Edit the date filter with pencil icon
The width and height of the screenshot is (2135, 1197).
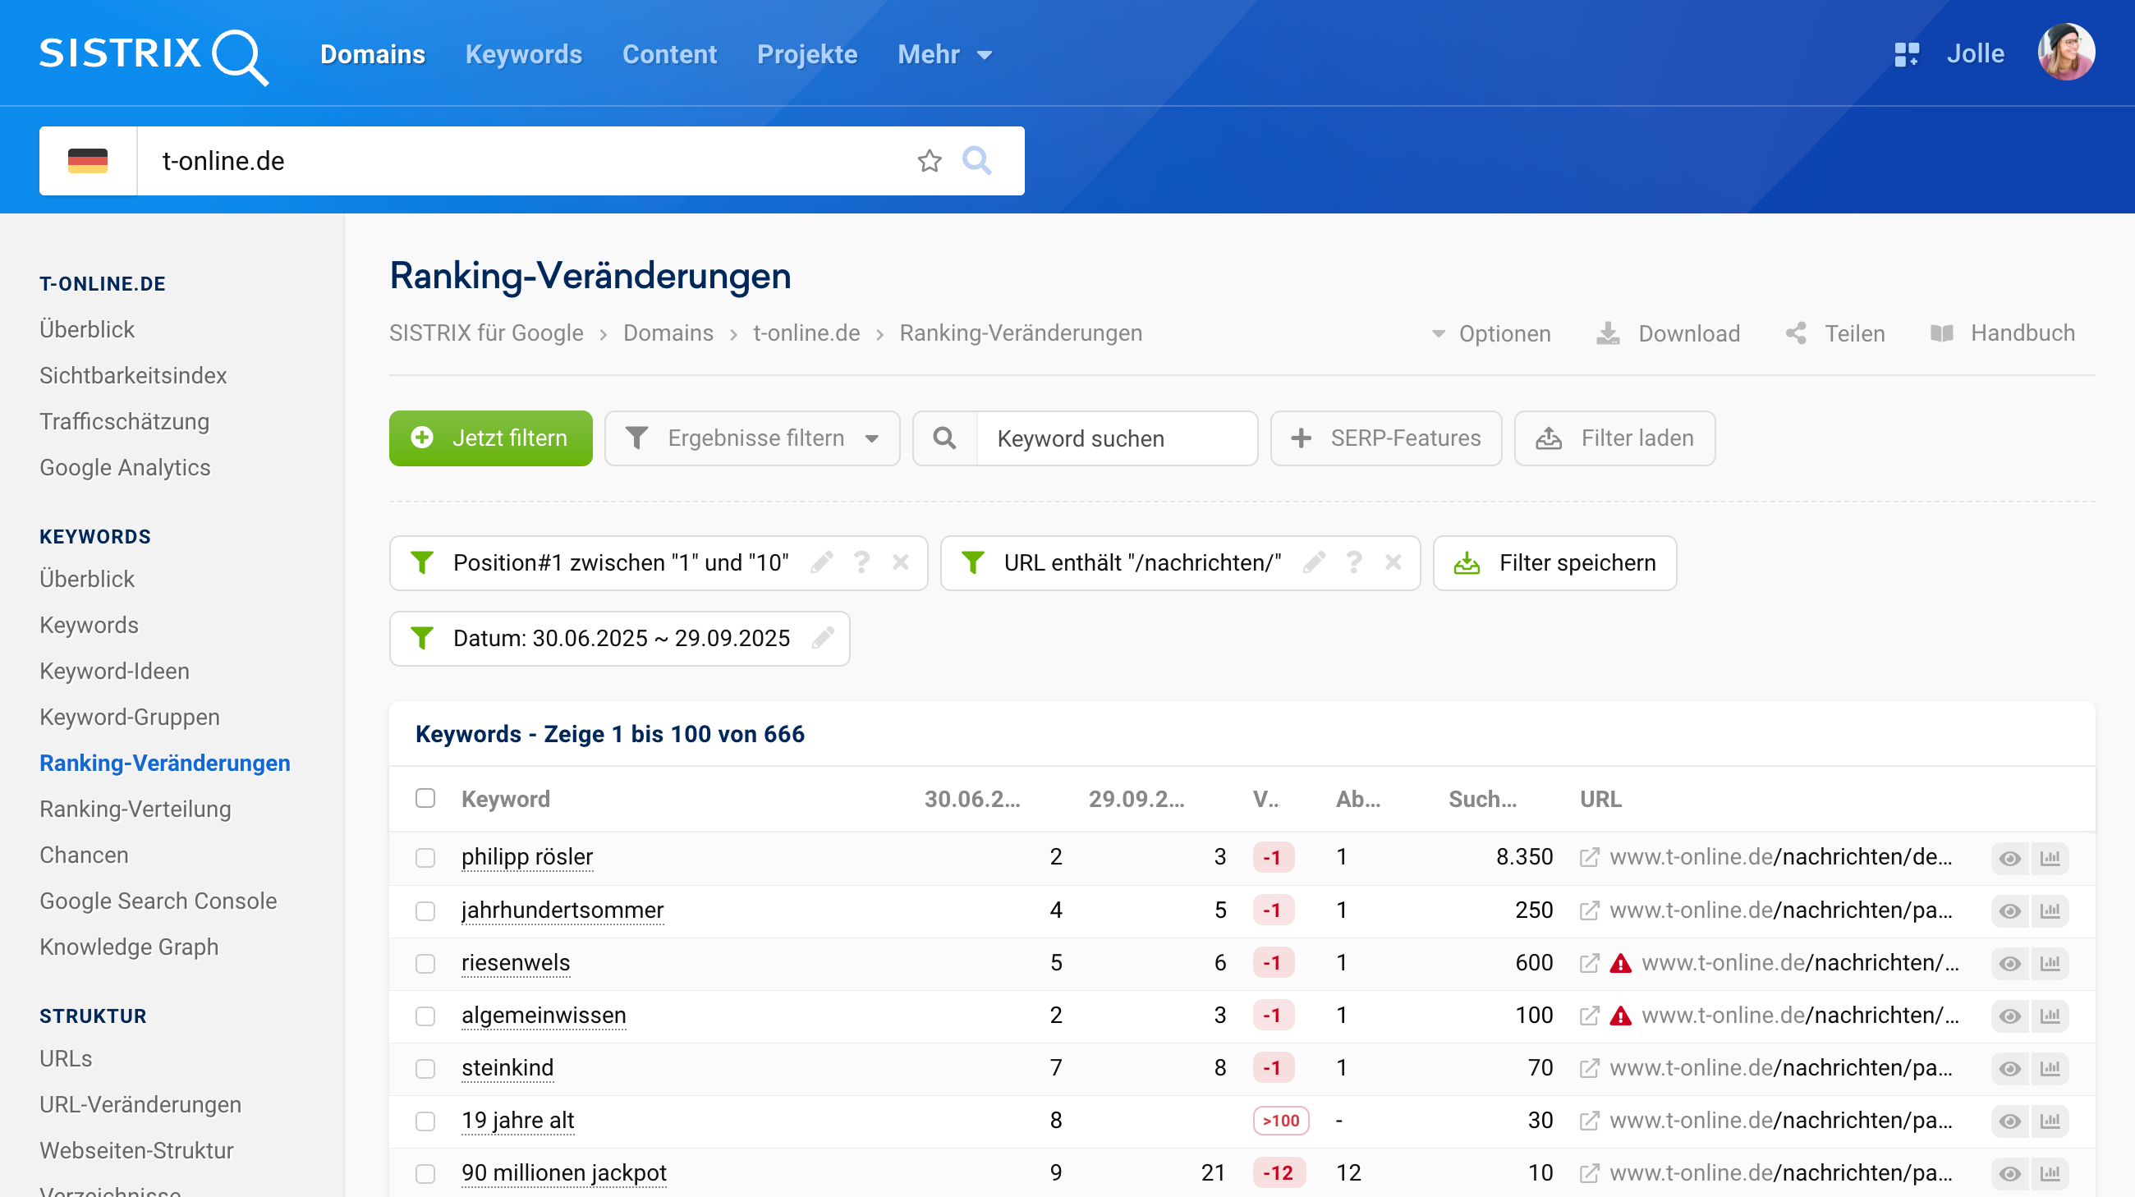[822, 638]
